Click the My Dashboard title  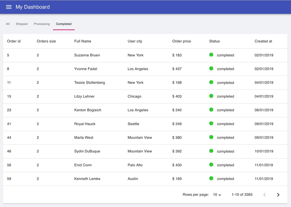pos(33,7)
